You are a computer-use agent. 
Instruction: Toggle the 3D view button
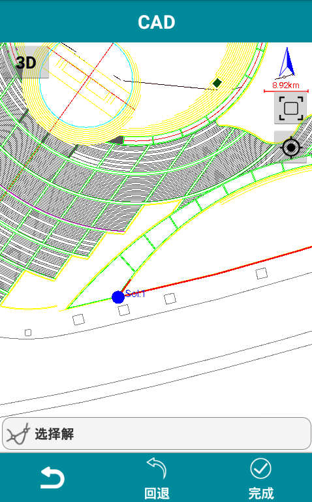tap(26, 62)
